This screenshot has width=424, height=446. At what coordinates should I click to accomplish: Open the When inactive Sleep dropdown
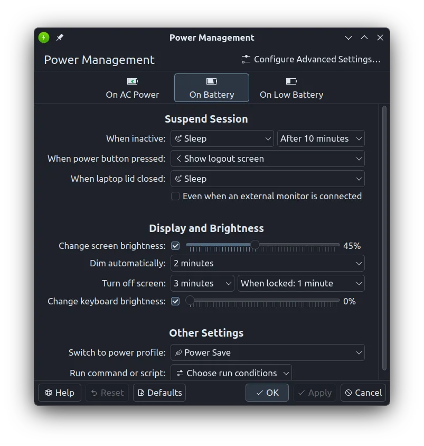point(222,138)
